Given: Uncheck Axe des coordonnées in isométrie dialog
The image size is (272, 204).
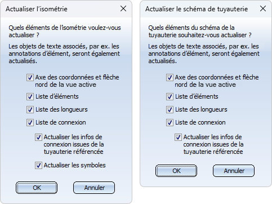Looking at the screenshot, I should click(30, 78).
